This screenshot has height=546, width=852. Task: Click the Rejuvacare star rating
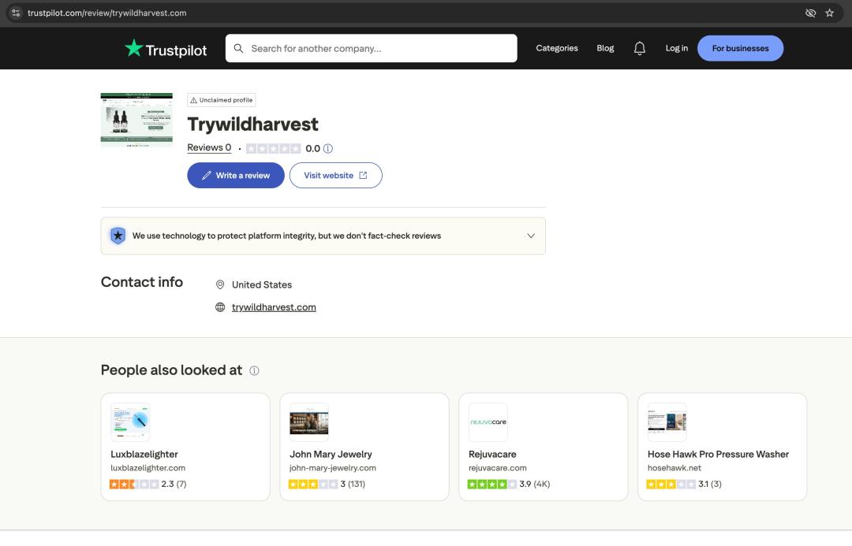click(x=492, y=484)
